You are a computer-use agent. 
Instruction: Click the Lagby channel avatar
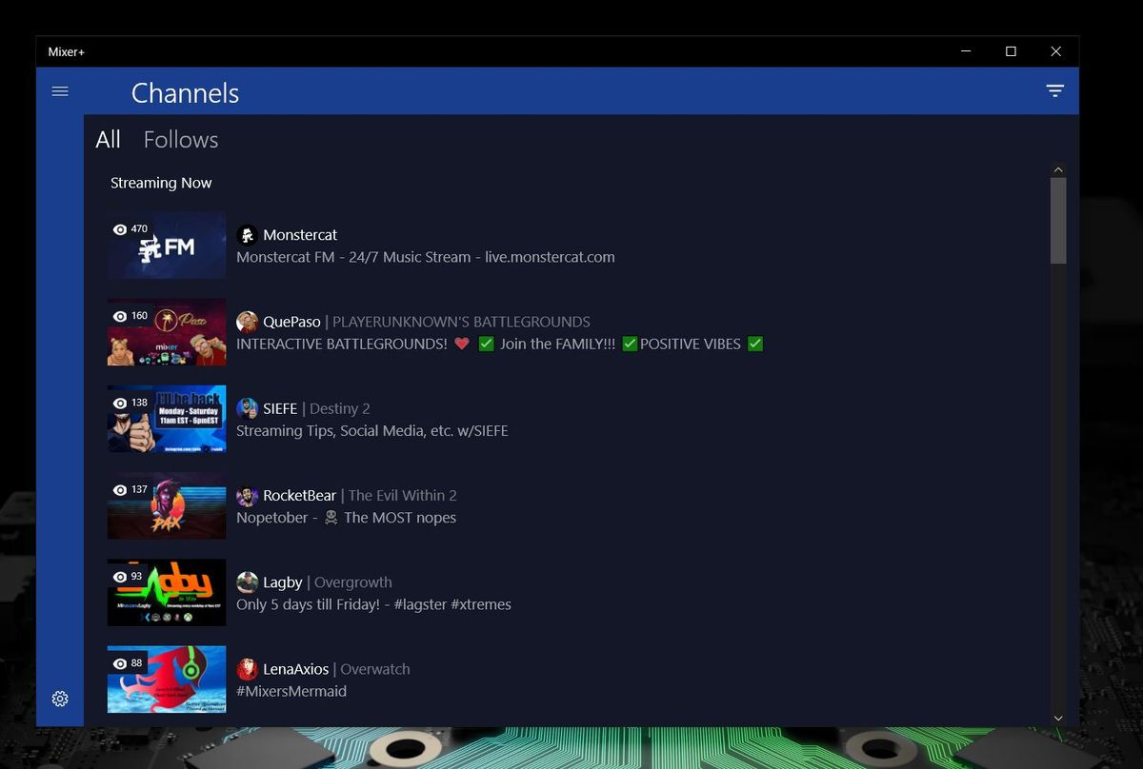pos(247,582)
